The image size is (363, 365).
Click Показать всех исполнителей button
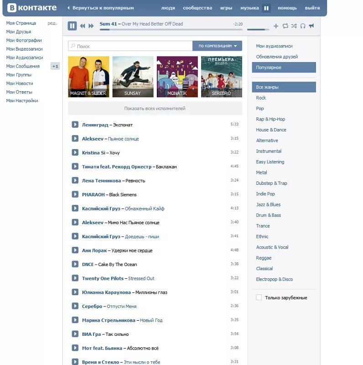coord(155,109)
